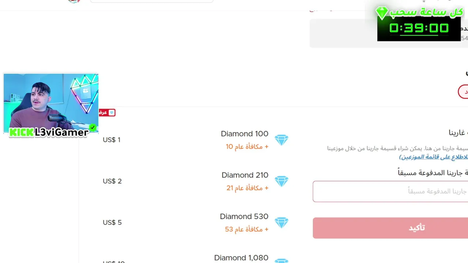This screenshot has width=468, height=263.
Task: Open the distributors list link
Action: click(x=434, y=157)
